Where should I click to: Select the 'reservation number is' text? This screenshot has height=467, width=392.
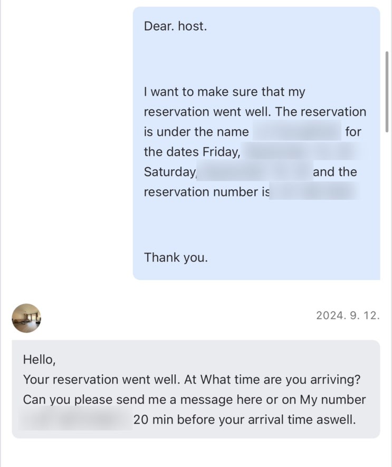point(207,192)
